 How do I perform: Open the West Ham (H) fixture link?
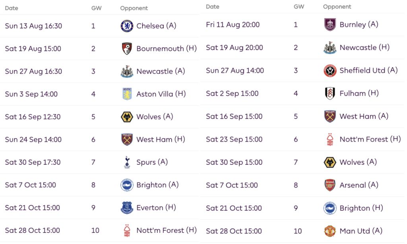[161, 139]
